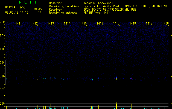The height and width of the screenshot is (109, 172).
Task: Click the kHz axis unit label
Action: 2,22
